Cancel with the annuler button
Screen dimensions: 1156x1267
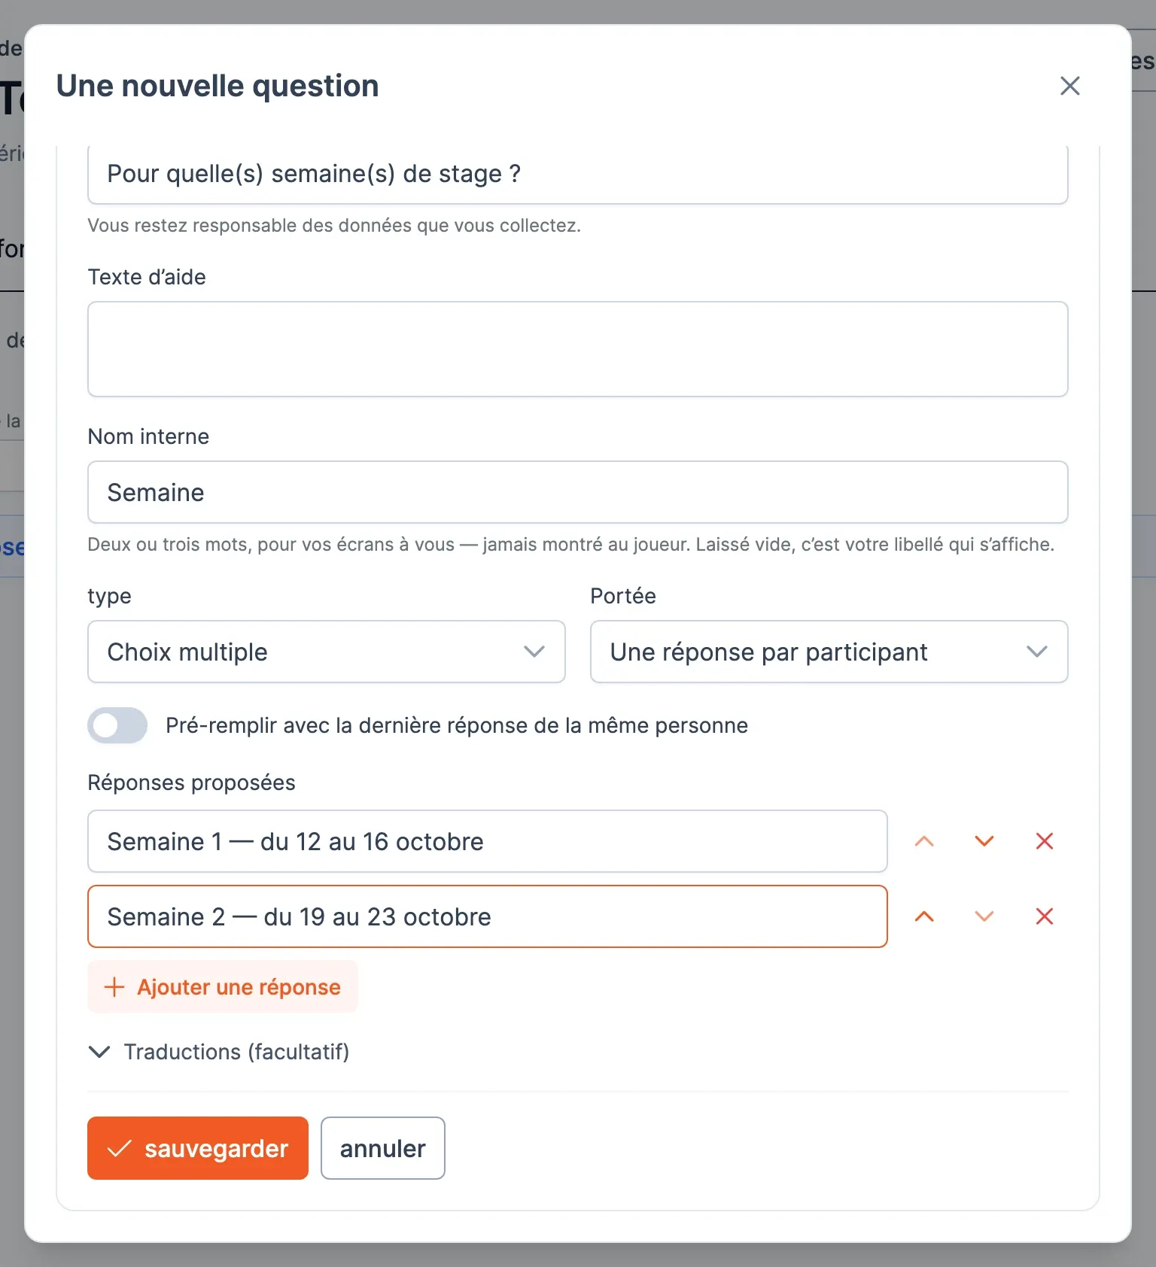[383, 1148]
